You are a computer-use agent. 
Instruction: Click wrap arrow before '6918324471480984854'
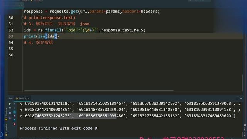point(21,110)
